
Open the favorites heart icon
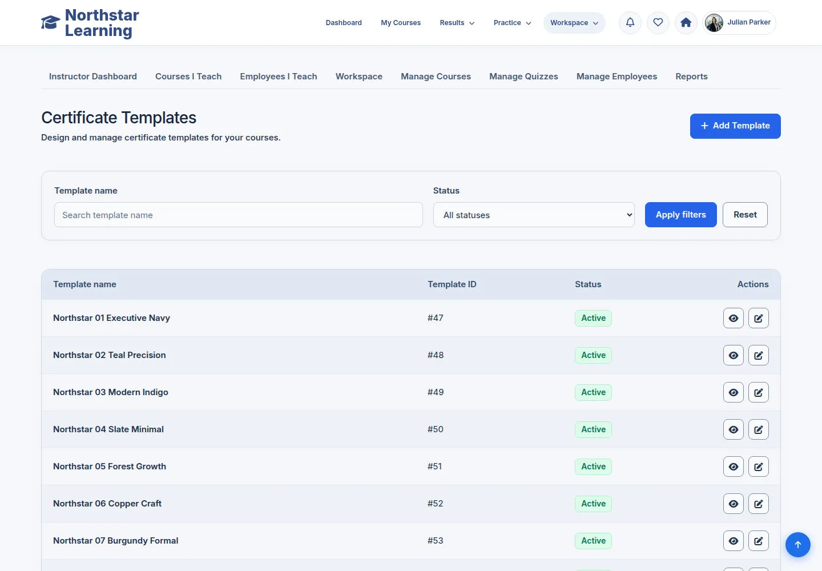coord(658,23)
